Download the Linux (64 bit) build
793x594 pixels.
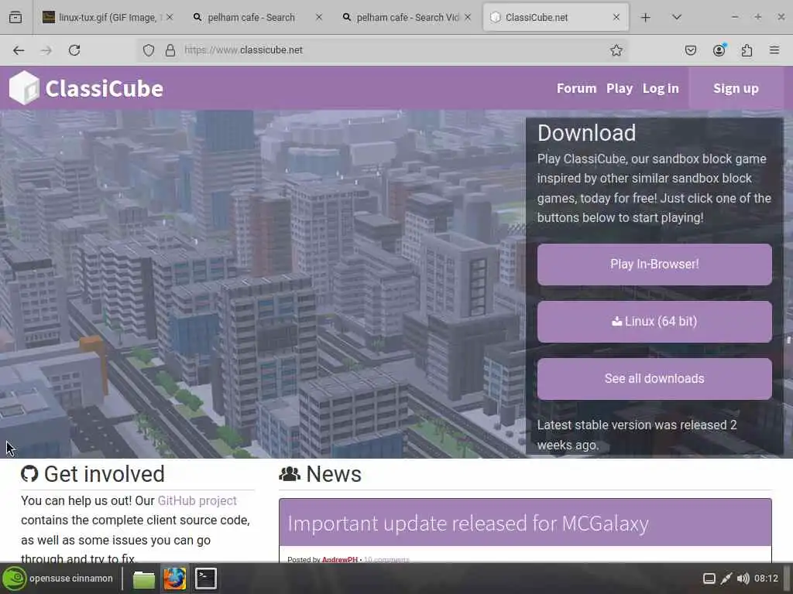coord(654,322)
